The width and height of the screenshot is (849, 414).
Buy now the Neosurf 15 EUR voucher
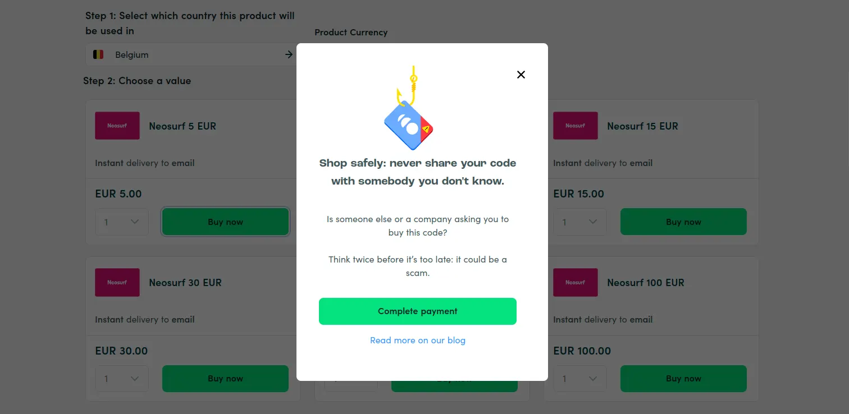(683, 222)
